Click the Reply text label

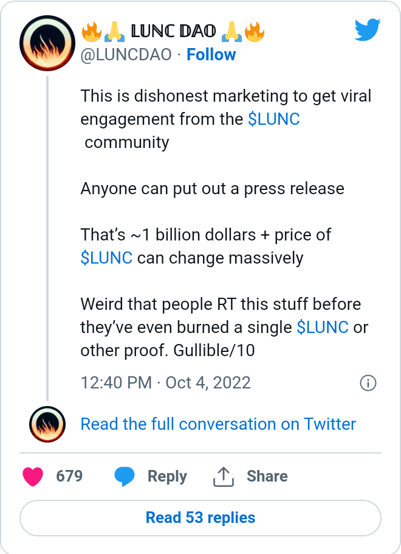coord(167,476)
